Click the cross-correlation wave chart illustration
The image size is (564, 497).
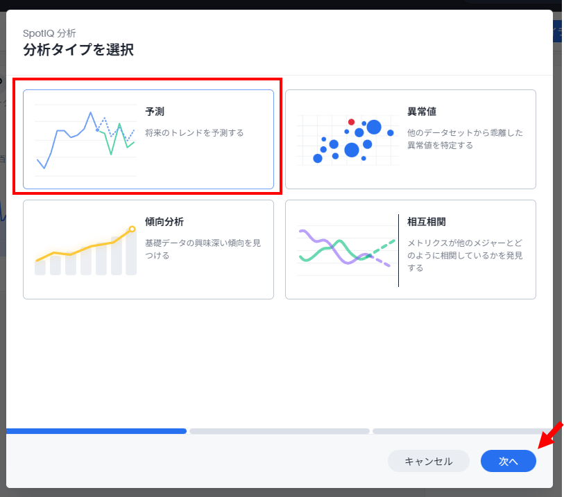coord(345,250)
